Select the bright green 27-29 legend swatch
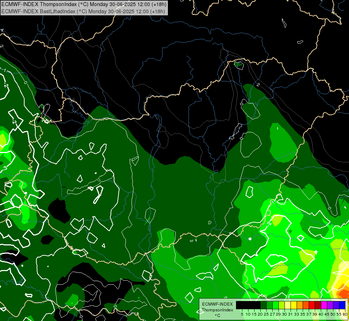Image resolution: width=349 pixels, height=321 pixels. pyautogui.click(x=276, y=305)
